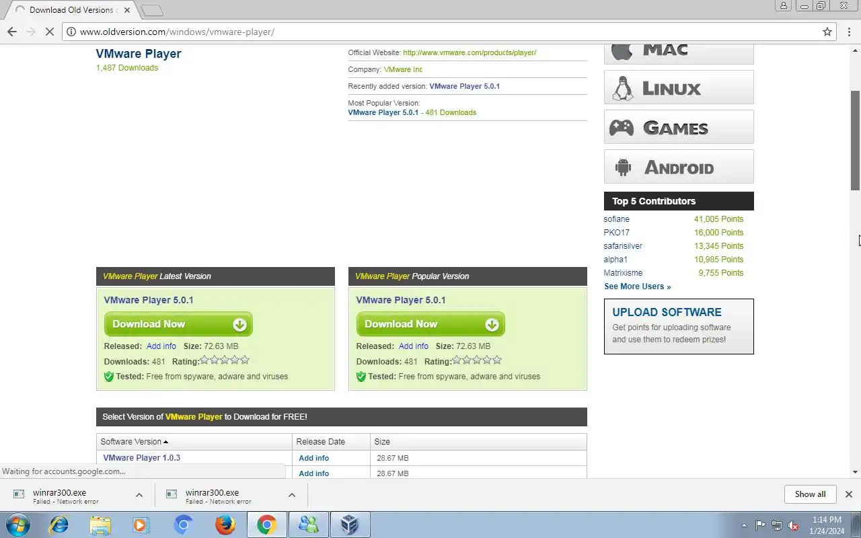The height and width of the screenshot is (538, 861).
Task: Open Action Center flag icon
Action: pyautogui.click(x=760, y=525)
